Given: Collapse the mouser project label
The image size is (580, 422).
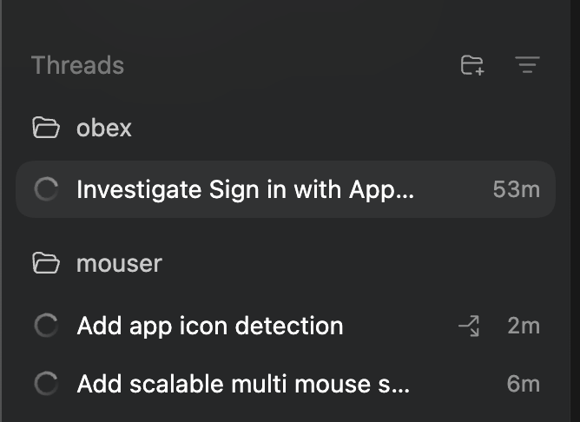Looking at the screenshot, I should tap(119, 262).
